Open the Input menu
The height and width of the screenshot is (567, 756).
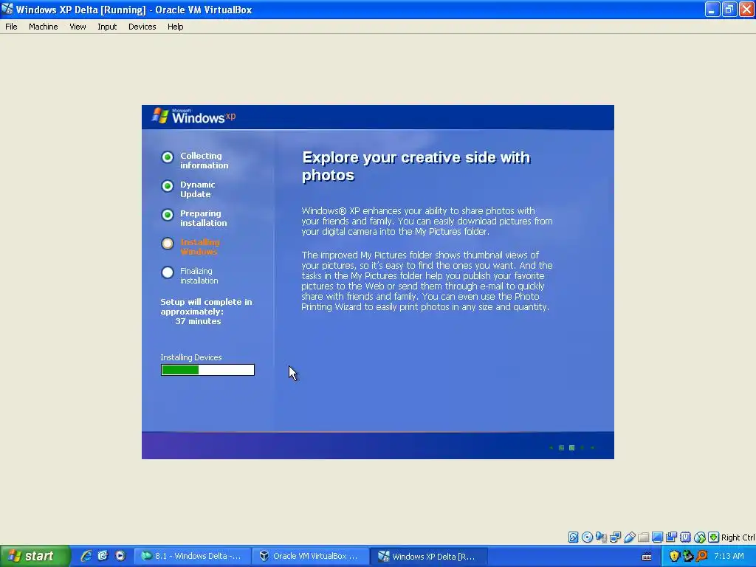(x=107, y=27)
